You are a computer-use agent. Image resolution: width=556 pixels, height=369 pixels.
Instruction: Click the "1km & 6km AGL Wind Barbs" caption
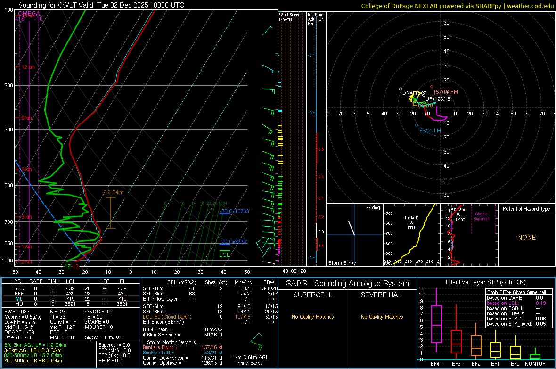[250, 360]
